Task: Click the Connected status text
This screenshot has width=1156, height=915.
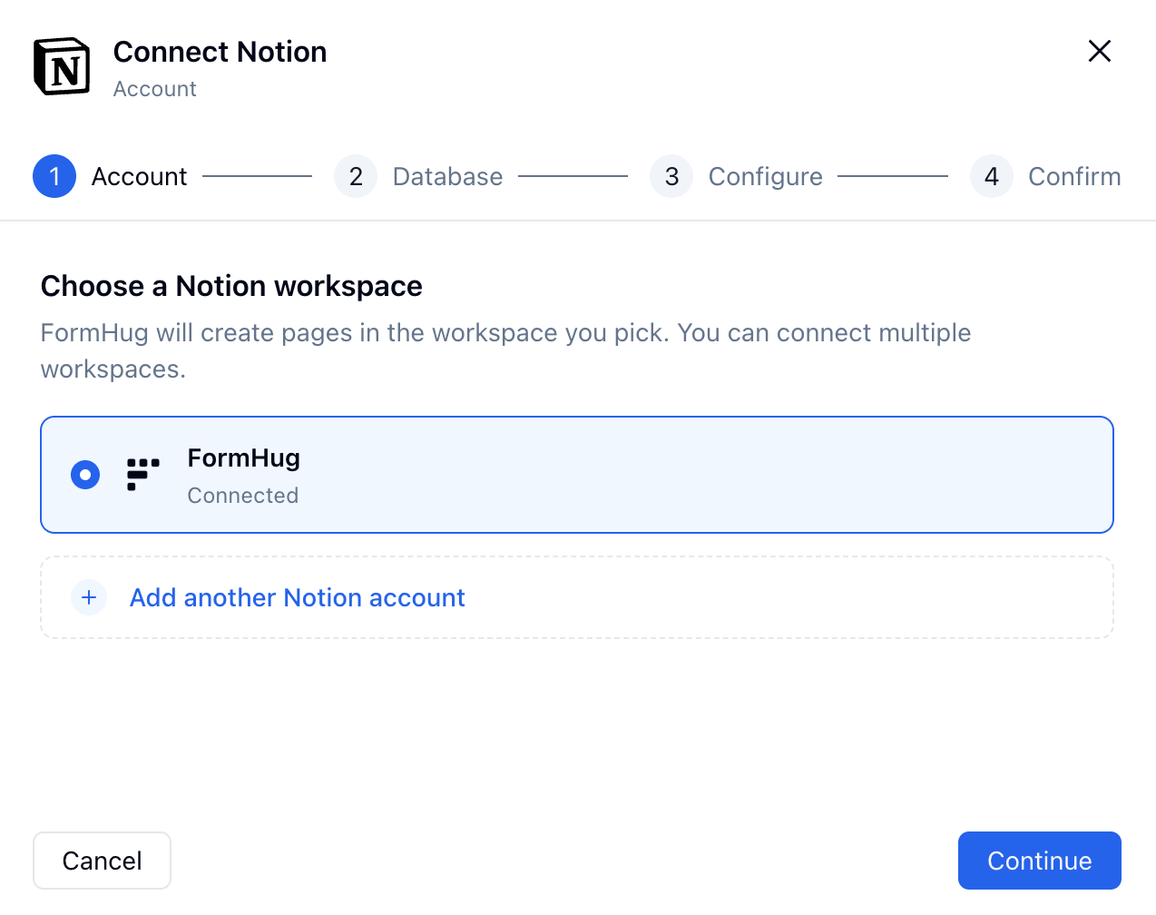Action: tap(242, 496)
